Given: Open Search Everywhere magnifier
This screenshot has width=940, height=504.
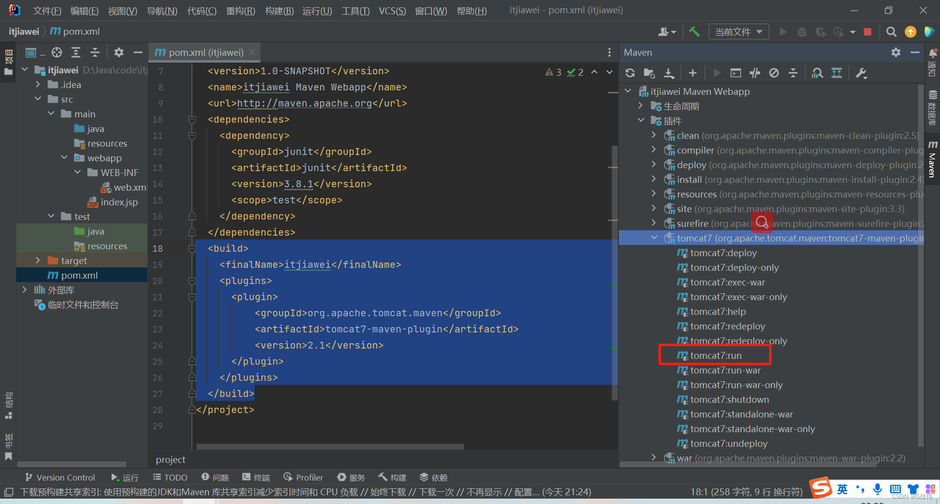Looking at the screenshot, I should coord(892,32).
